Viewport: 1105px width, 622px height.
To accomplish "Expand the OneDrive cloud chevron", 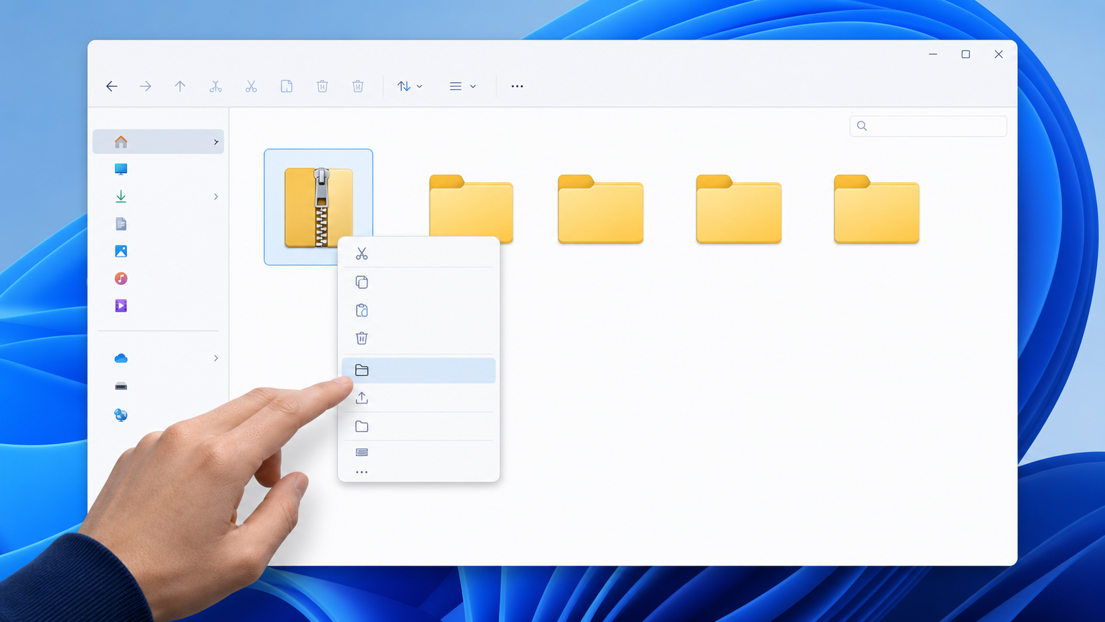I will (x=215, y=358).
